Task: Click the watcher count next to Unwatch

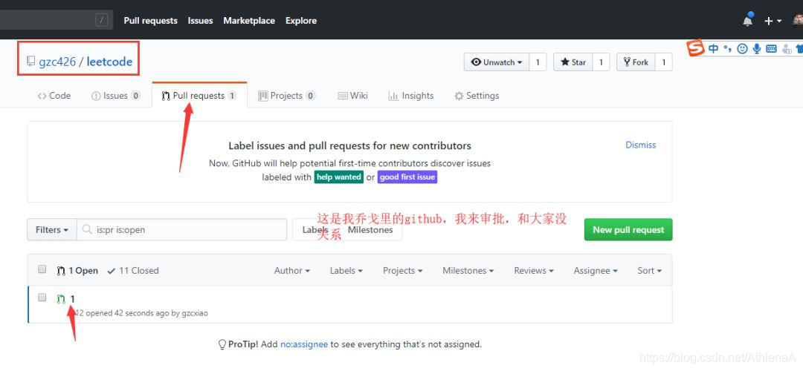Action: click(538, 62)
